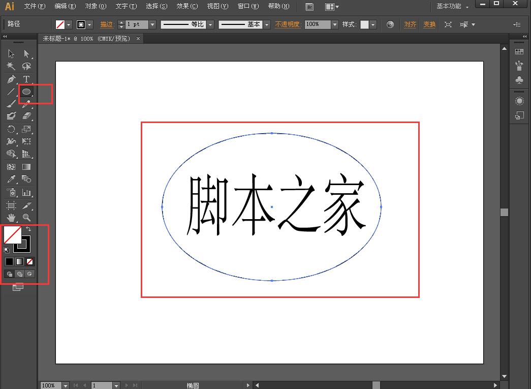This screenshot has height=389, width=531.
Task: Select the Perspective Grid tool
Action: click(x=26, y=154)
